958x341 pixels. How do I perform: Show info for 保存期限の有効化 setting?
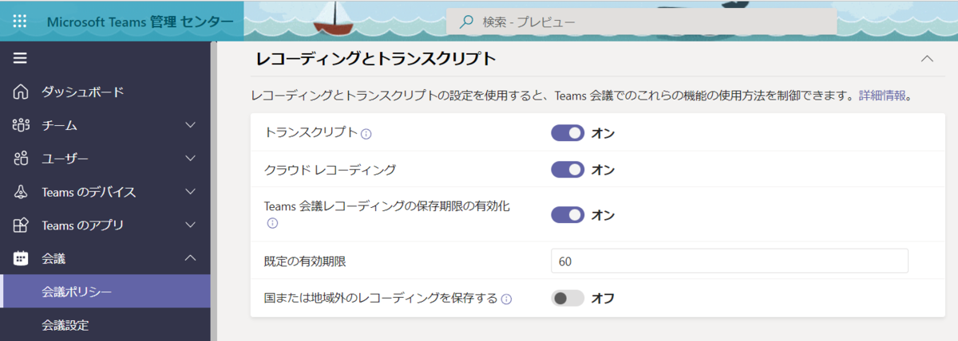pos(272,224)
